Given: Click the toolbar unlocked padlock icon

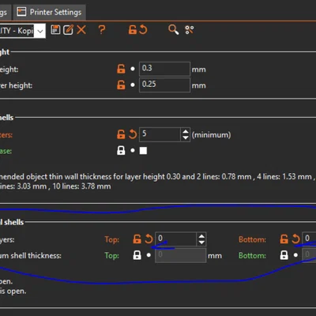Looking at the screenshot, I should click(133, 29).
